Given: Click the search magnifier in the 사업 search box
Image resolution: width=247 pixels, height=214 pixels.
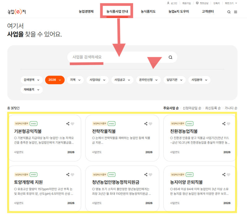Looking at the screenshot, I should tap(170, 57).
